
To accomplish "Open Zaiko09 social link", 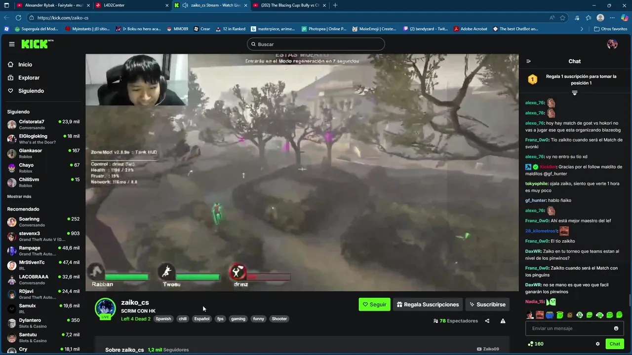I will tap(488, 349).
